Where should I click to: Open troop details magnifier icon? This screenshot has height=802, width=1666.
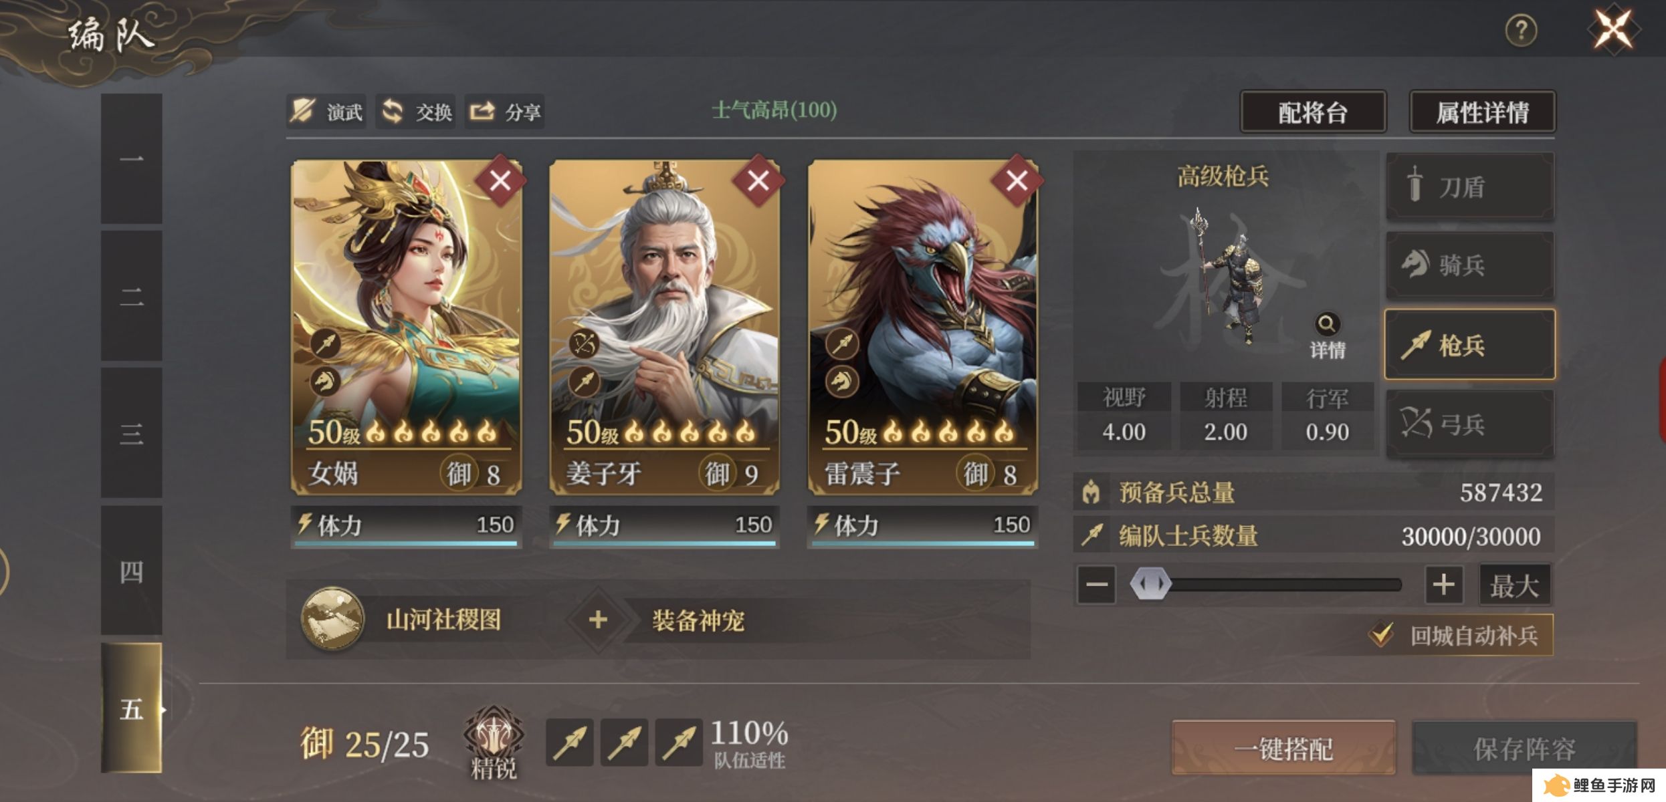click(1327, 324)
